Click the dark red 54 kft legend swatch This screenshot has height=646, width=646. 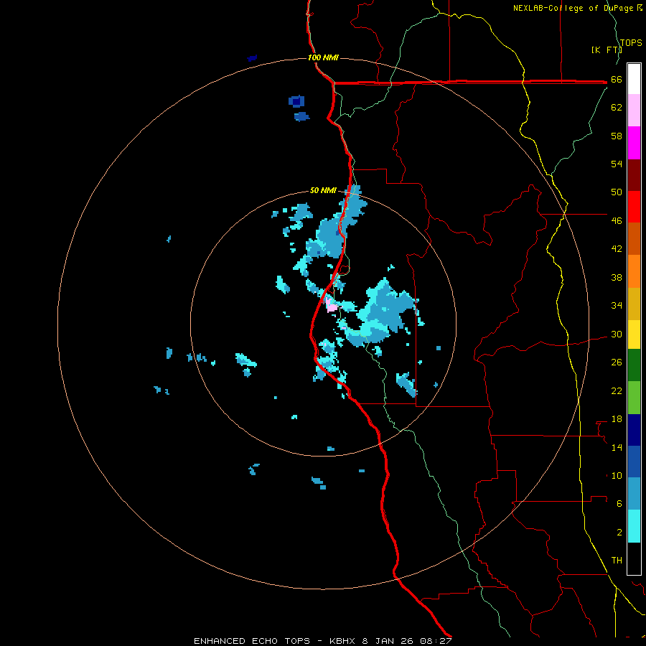click(x=634, y=174)
